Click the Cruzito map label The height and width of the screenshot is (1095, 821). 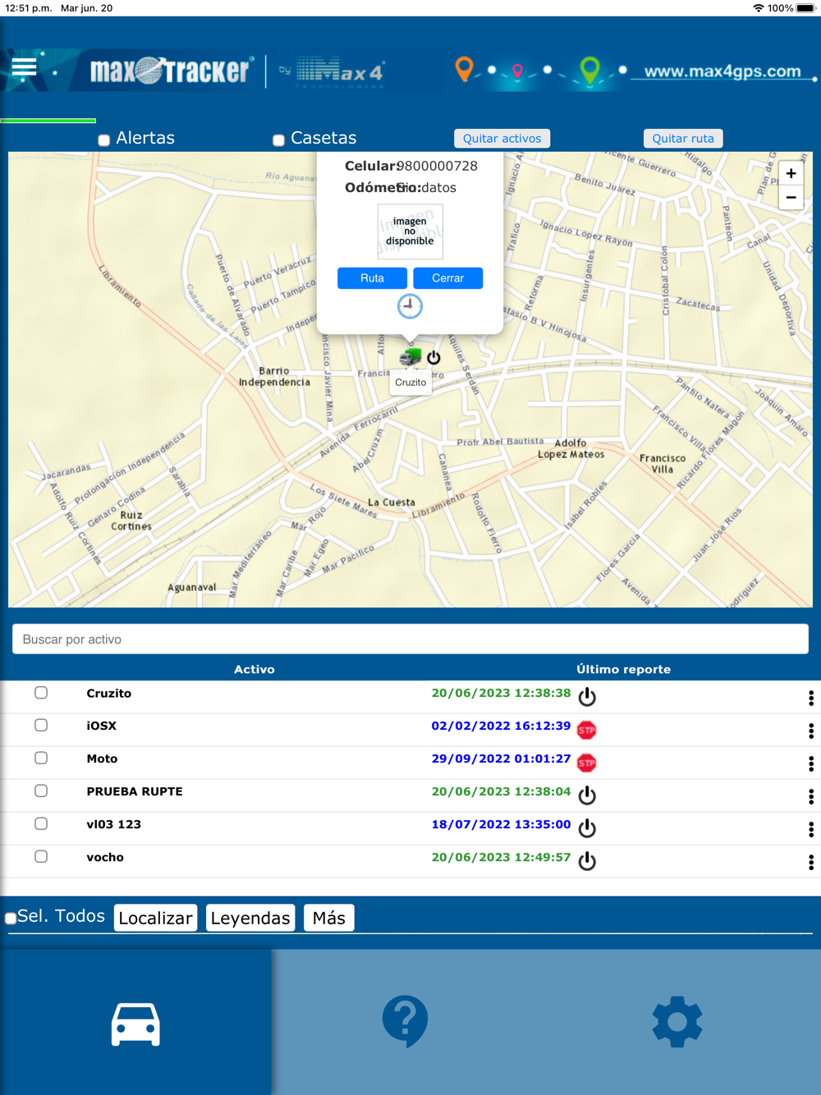coord(410,383)
